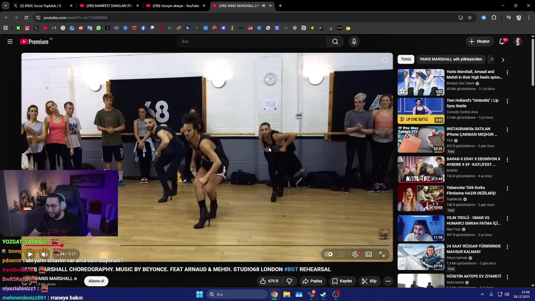
Task: Open options for INSTAGRAM'da SATILAN iPhone video
Action: pos(507,130)
